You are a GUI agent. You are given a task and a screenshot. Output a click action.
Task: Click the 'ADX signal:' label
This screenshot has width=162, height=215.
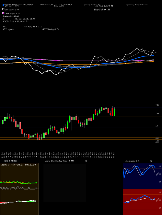(x=8, y=29)
